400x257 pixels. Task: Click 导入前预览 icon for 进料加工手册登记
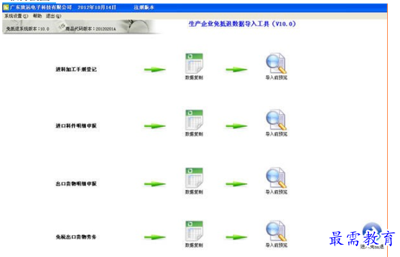pyautogui.click(x=276, y=63)
